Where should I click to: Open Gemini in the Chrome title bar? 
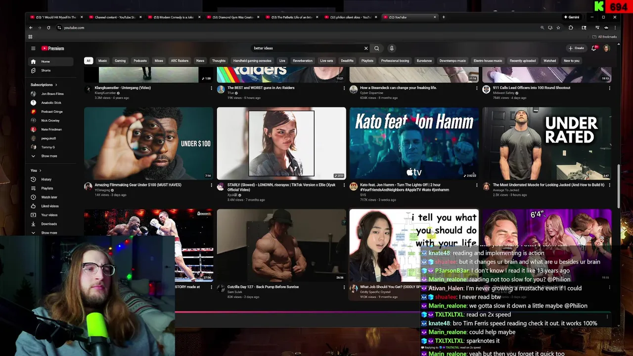tap(572, 17)
